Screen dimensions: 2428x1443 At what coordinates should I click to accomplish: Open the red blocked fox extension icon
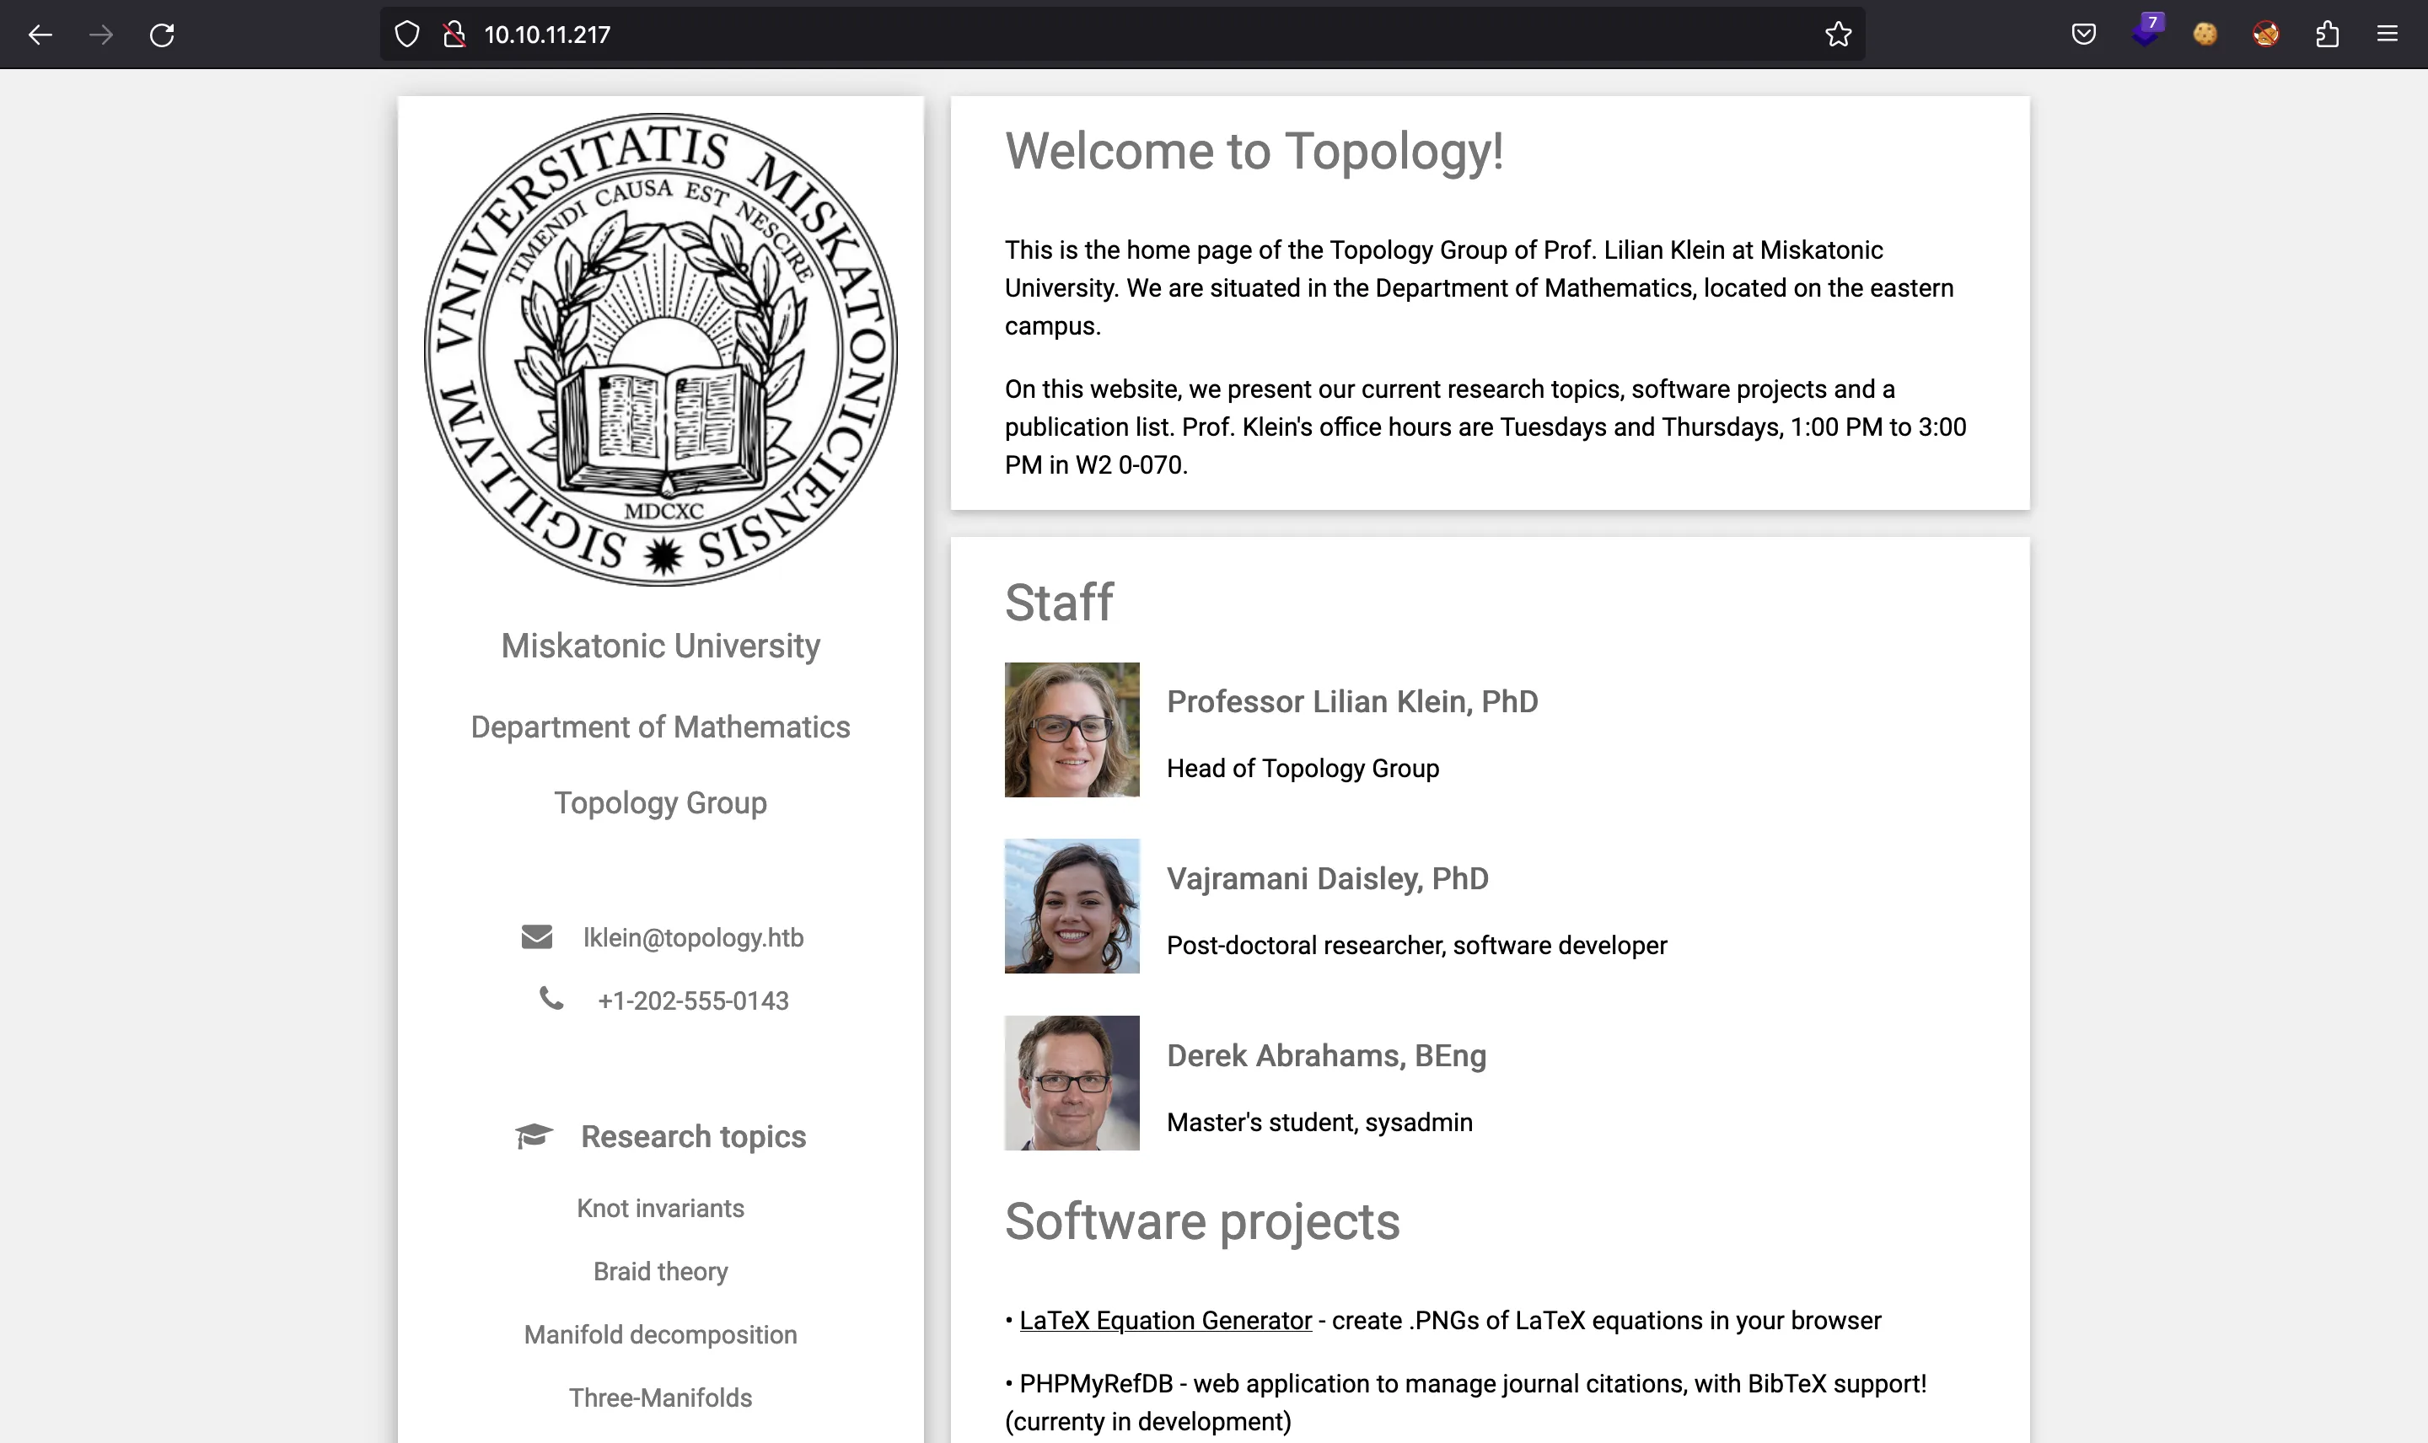click(2265, 35)
